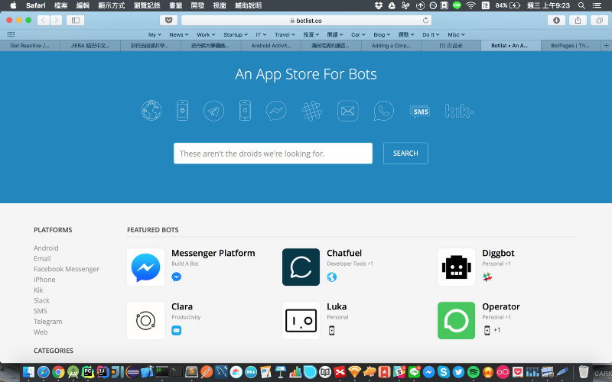This screenshot has width=612, height=382.
Task: Open Chrome from the Dock
Action: [x=58, y=372]
